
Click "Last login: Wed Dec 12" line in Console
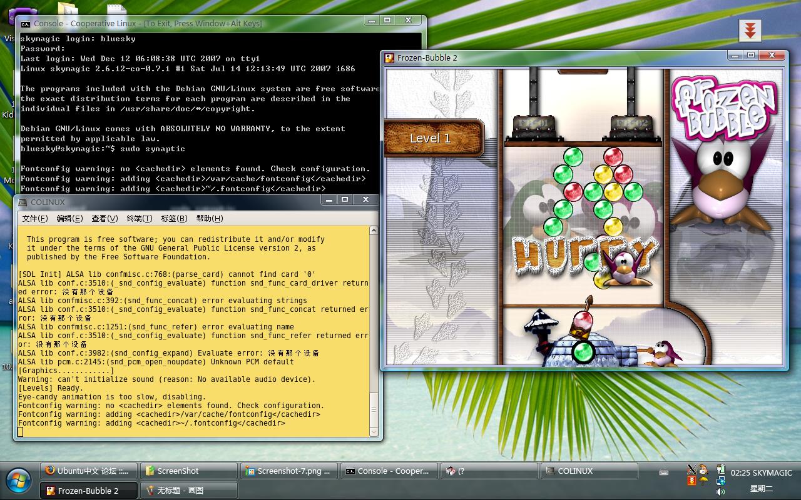click(140, 59)
